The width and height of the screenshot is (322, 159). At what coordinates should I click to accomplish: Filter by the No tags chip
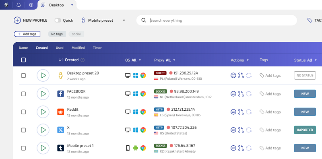click(x=57, y=34)
